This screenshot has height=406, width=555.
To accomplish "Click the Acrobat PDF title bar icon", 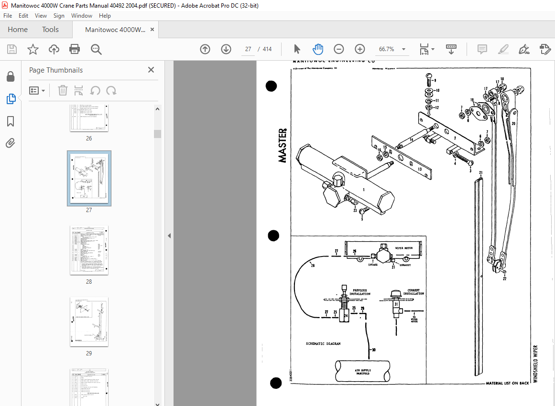I will [x=5, y=5].
